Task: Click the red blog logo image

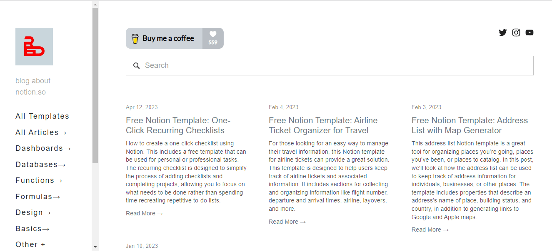Action: coord(34,47)
